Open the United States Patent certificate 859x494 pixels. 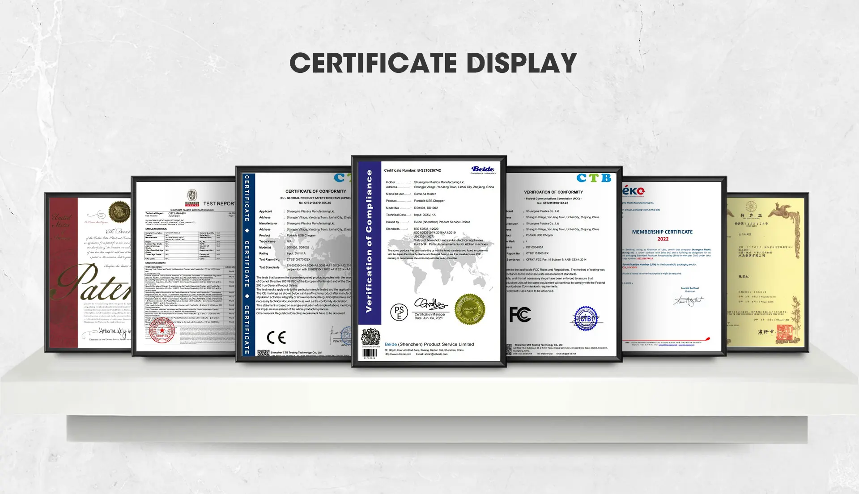click(88, 272)
